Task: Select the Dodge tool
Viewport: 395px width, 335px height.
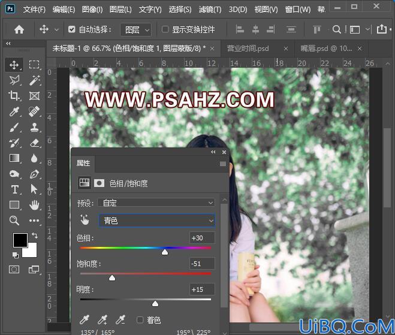Action: [14, 174]
